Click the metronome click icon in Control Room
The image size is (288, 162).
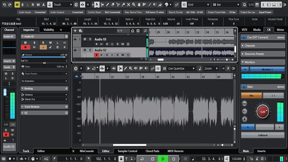(x=244, y=118)
